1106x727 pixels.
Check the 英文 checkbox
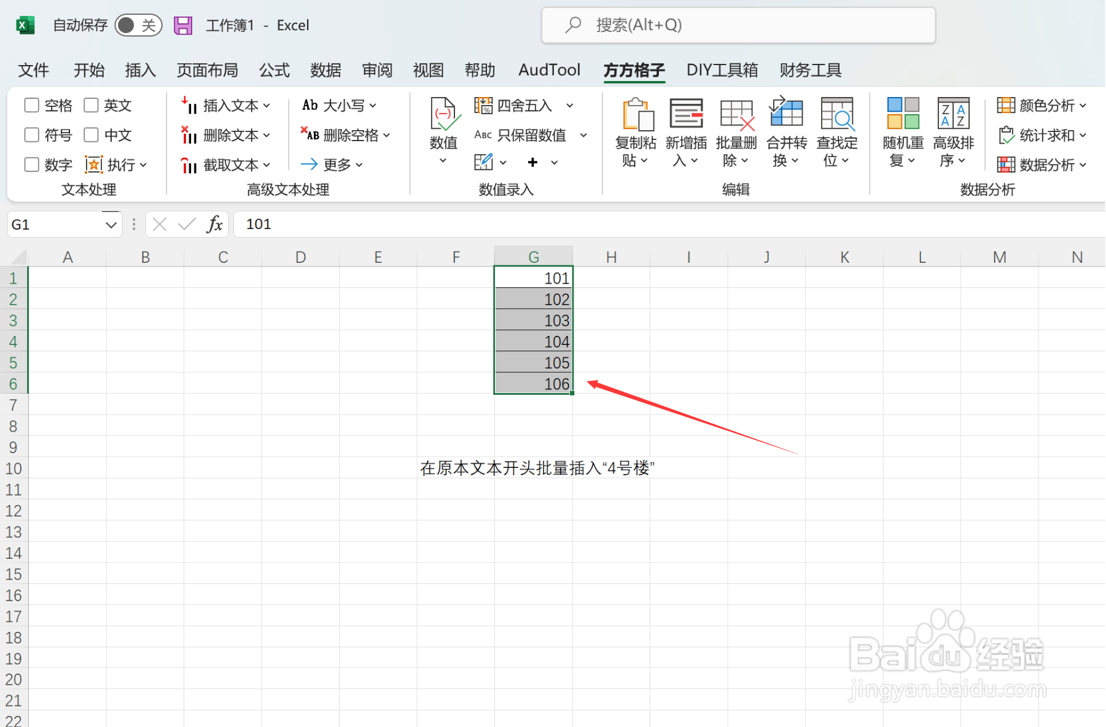pyautogui.click(x=92, y=105)
